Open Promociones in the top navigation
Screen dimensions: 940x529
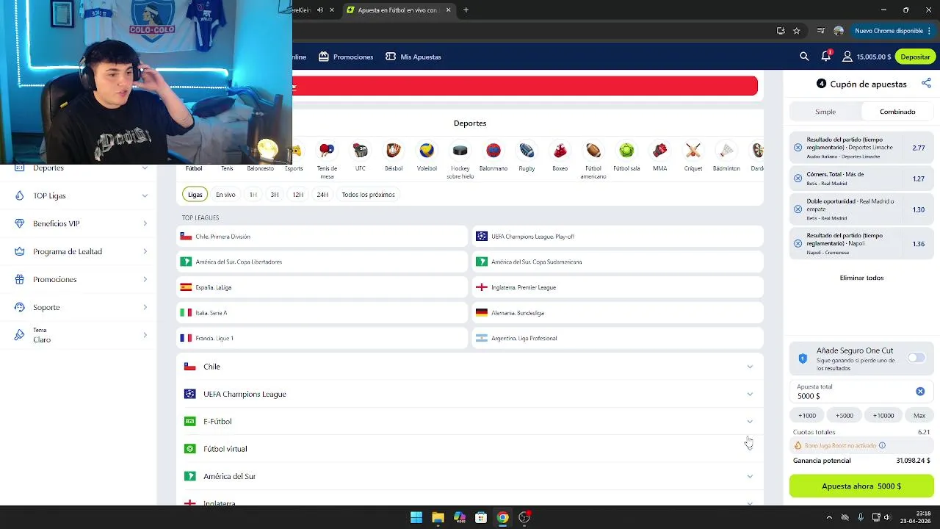[346, 57]
